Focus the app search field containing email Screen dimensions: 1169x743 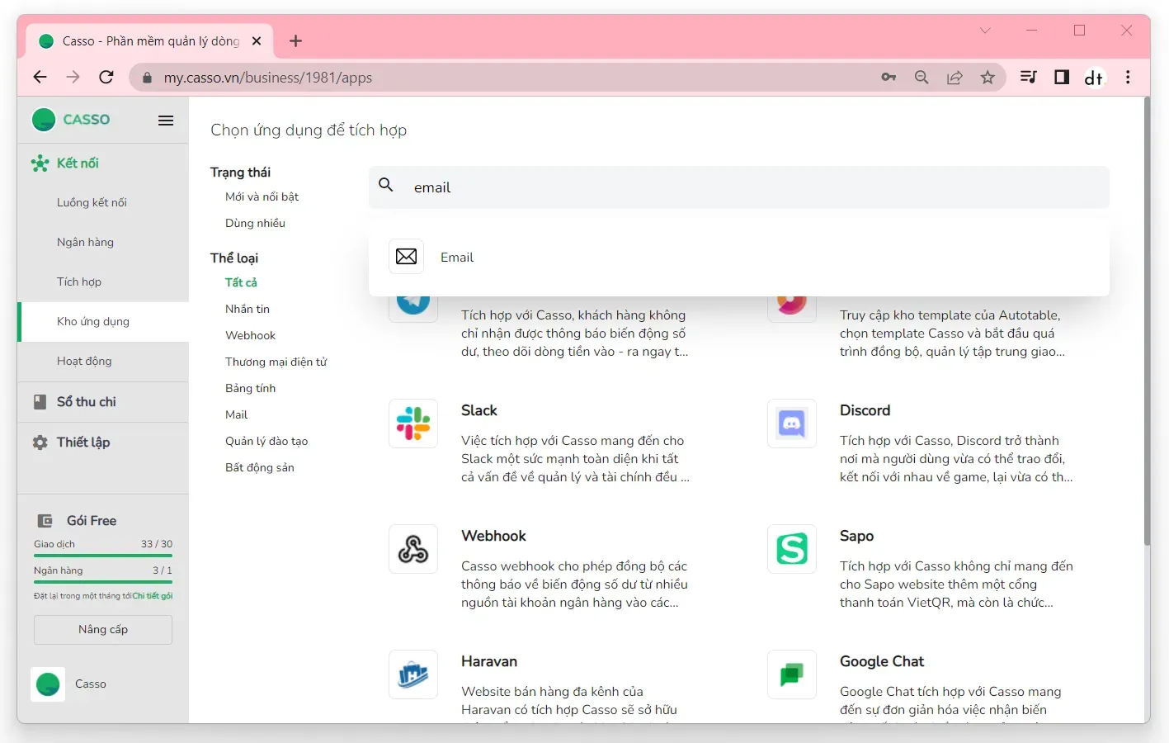[739, 187]
